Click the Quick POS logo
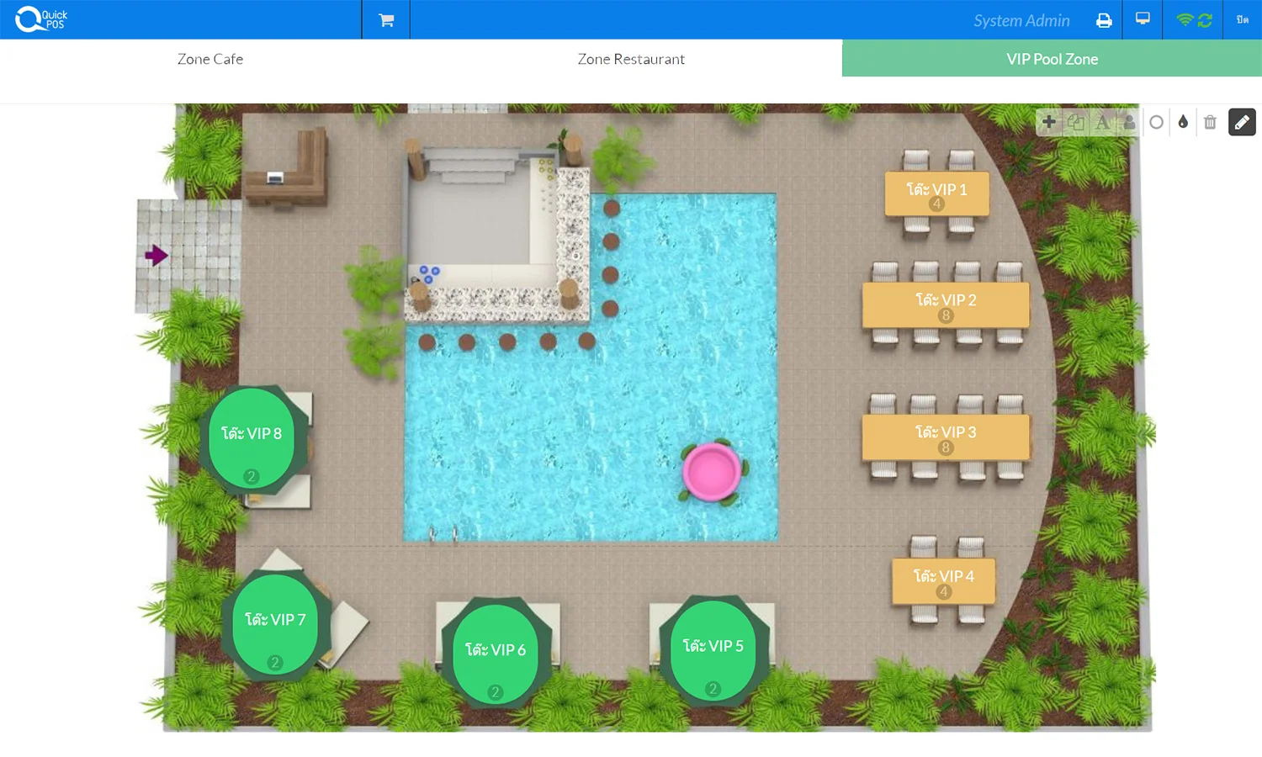The width and height of the screenshot is (1262, 757). pyautogui.click(x=41, y=19)
